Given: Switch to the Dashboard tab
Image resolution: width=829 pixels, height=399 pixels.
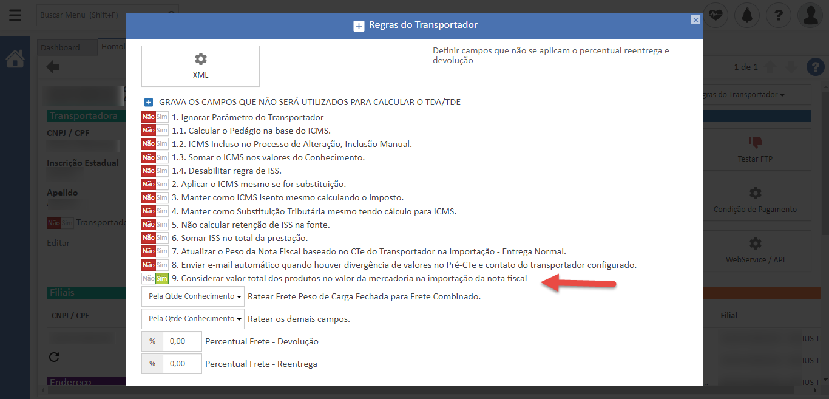Looking at the screenshot, I should pyautogui.click(x=61, y=47).
